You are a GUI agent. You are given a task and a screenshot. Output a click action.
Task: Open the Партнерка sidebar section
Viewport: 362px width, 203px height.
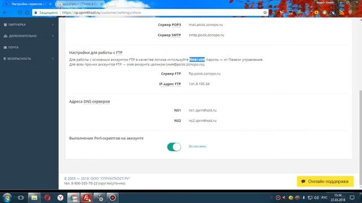[x=17, y=25]
